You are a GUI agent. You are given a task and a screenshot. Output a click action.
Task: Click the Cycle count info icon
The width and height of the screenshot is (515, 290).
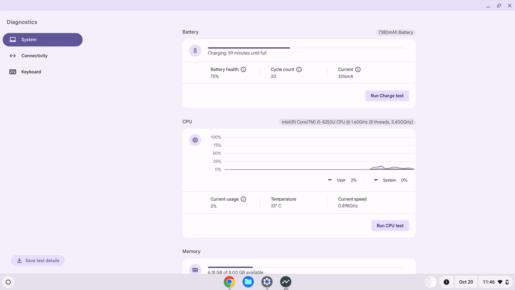[x=299, y=69]
